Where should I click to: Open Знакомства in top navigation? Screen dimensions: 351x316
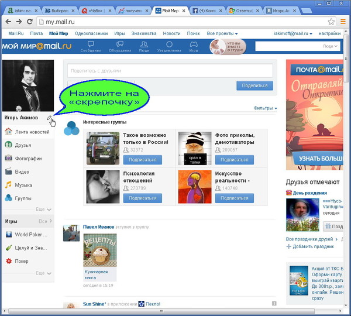144,33
